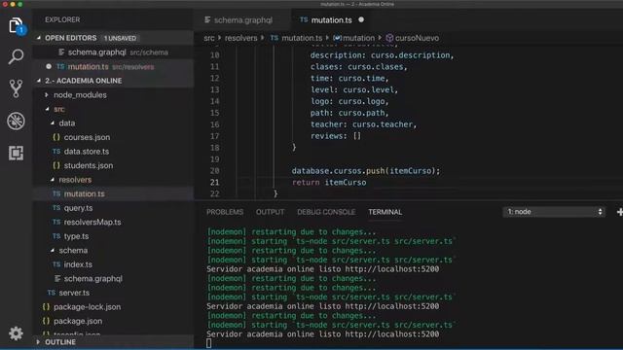Collapse the data folder
Screen dimensions: 623x350
click(x=53, y=123)
